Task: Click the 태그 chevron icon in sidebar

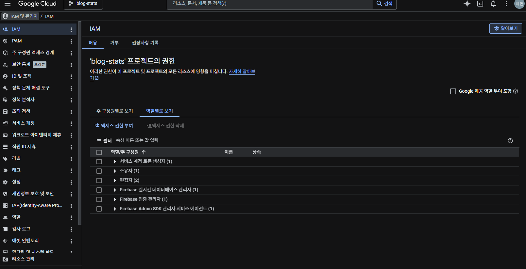Action: tap(5, 170)
